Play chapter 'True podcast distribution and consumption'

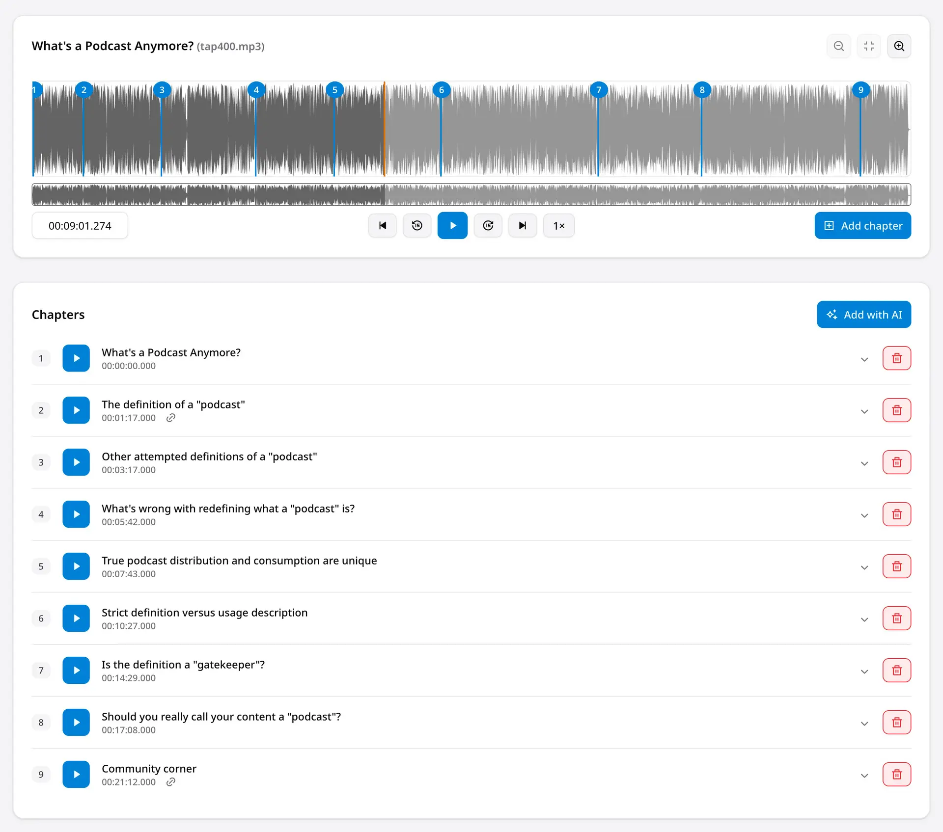click(76, 566)
